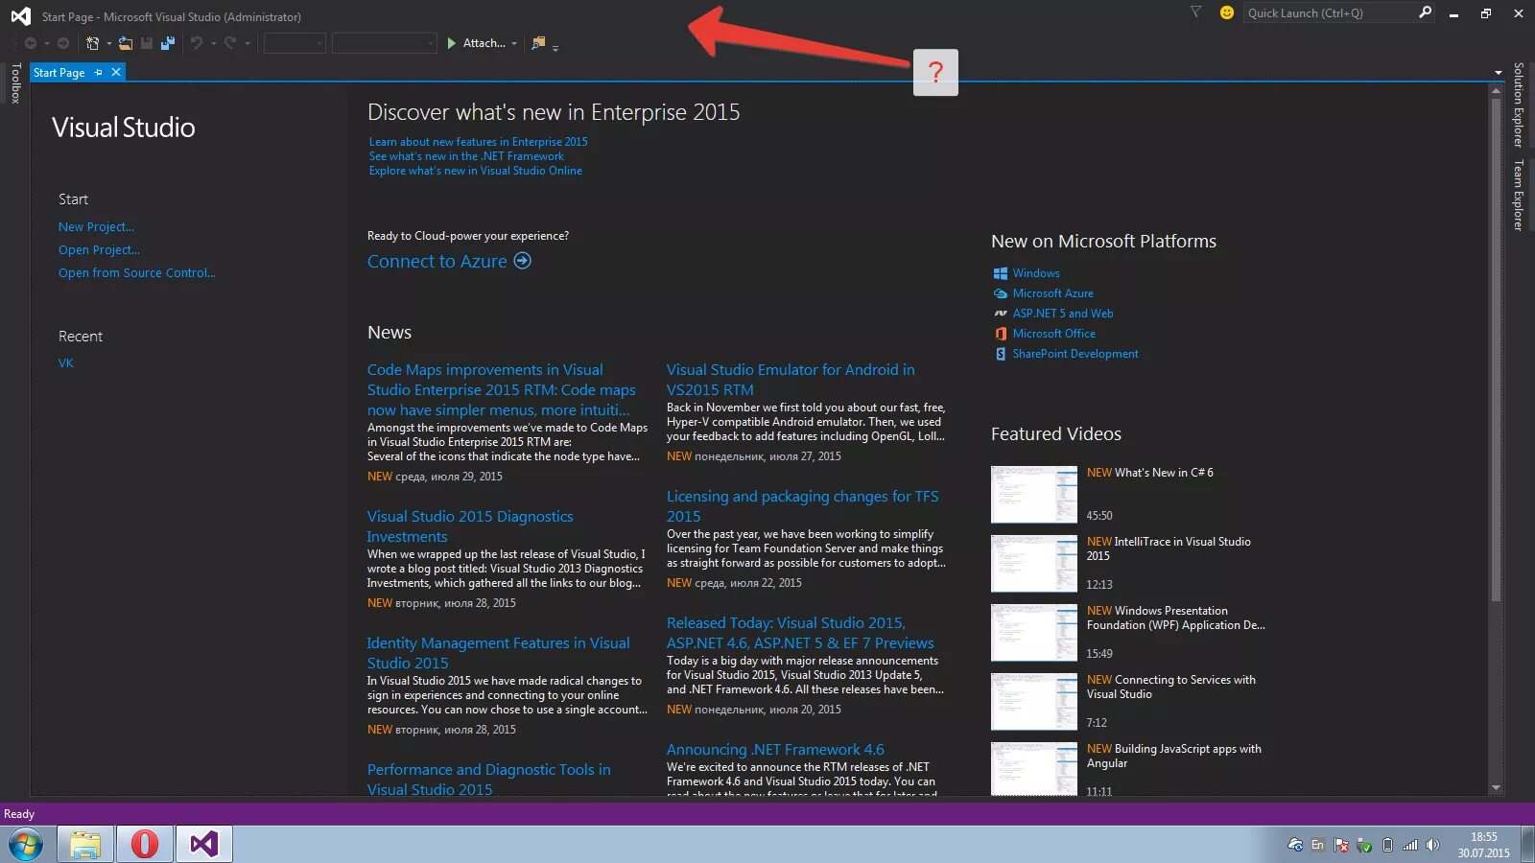Click the OneDrive cloud tray icon
The image size is (1535, 863).
(x=1294, y=845)
